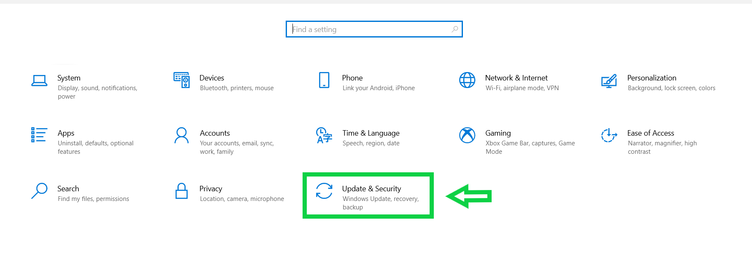This screenshot has width=752, height=273.
Task: Open Apps using the list icon
Action: (x=39, y=135)
